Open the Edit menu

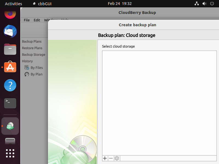[x=37, y=20]
